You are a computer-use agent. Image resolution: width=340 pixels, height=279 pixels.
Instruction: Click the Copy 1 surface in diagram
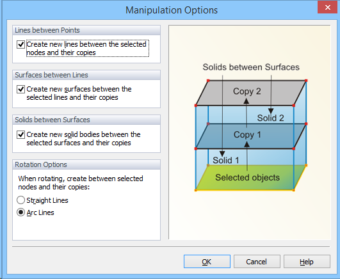tap(247, 135)
